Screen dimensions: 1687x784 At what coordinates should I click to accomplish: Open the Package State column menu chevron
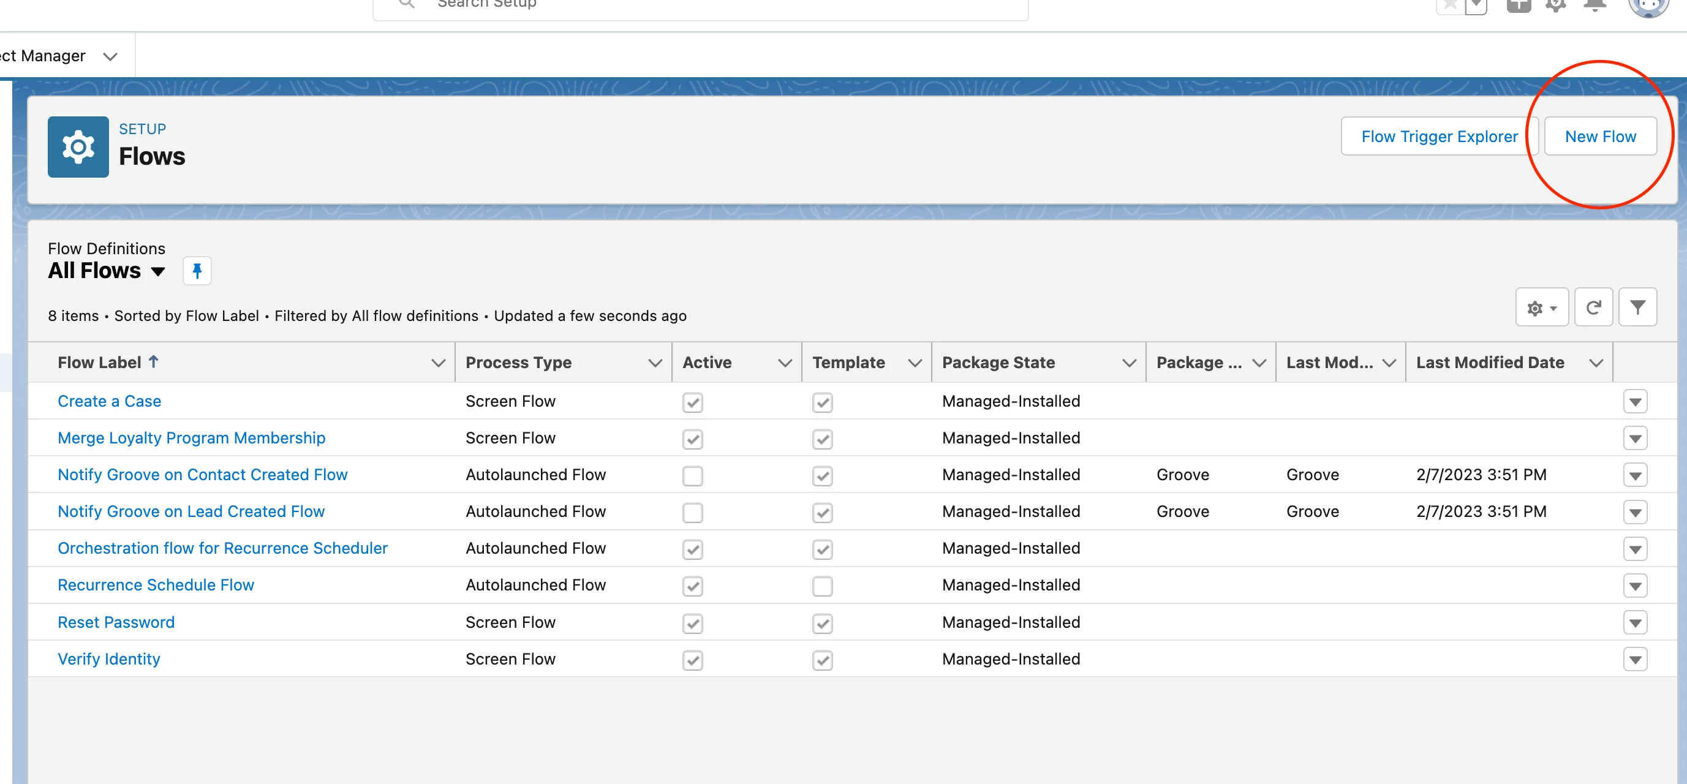click(x=1128, y=363)
